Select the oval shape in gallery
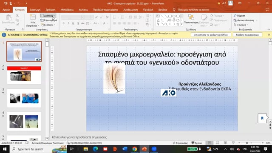272x153 pixels. click(174, 16)
